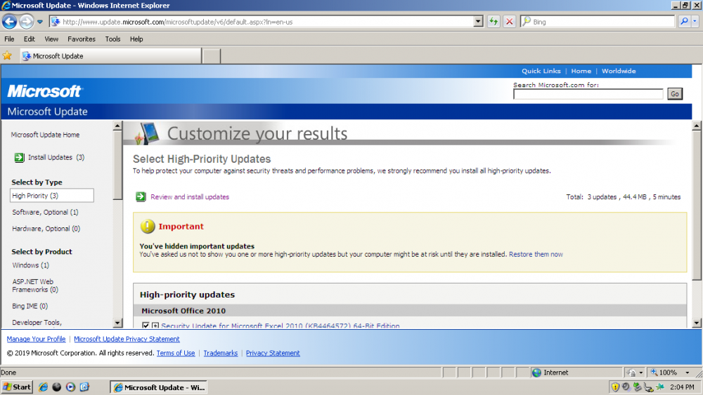Click the Home header link

coord(581,71)
